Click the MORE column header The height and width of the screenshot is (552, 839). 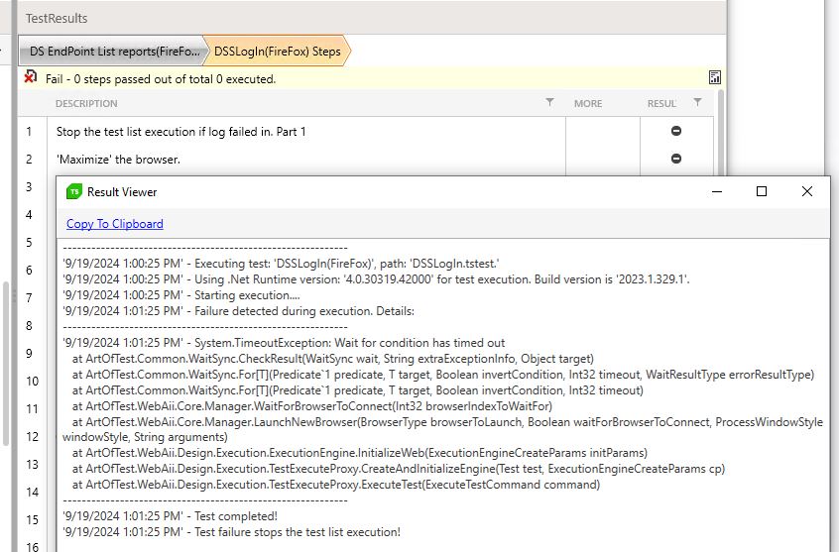tap(588, 104)
